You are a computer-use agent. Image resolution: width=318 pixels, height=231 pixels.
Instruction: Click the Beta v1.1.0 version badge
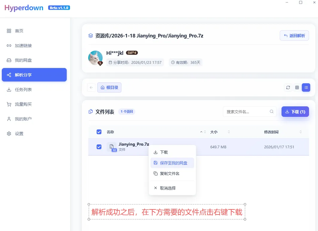point(59,8)
